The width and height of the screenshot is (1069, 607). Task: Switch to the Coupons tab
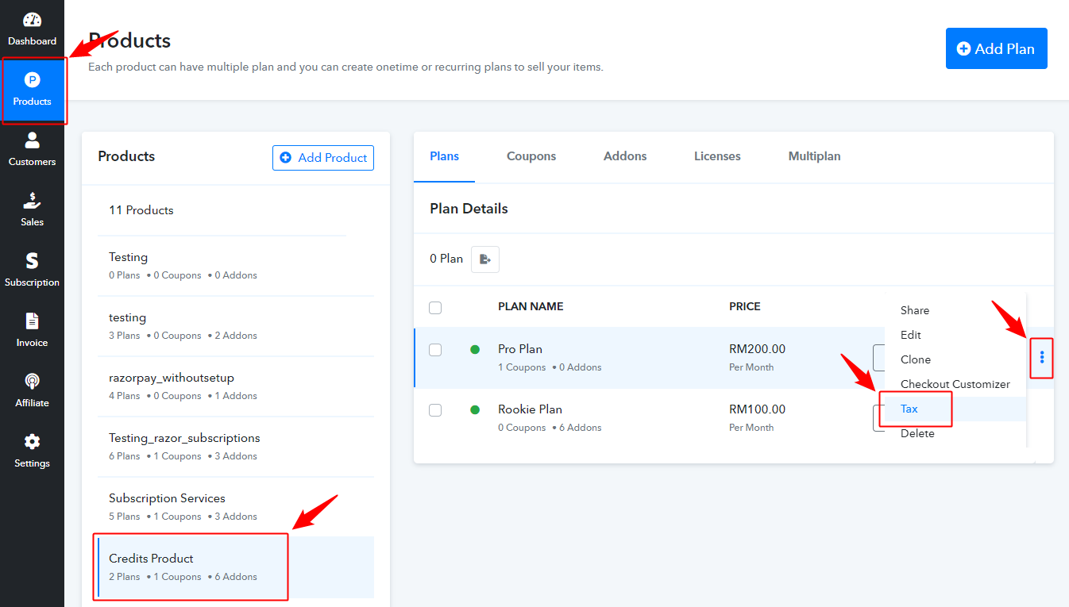point(531,156)
